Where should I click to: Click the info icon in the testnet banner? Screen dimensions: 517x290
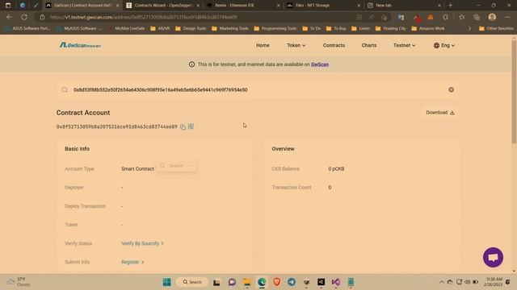pos(191,64)
